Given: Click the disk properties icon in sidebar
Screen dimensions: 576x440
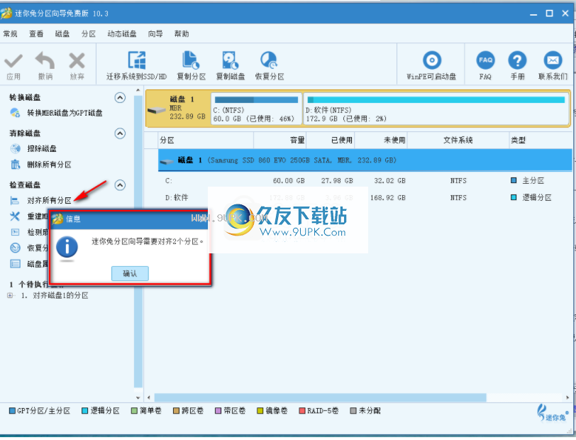Looking at the screenshot, I should point(15,263).
